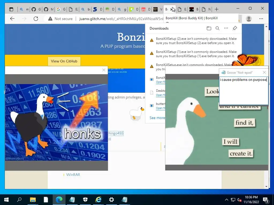Image resolution: width=274 pixels, height=205 pixels.
Task: Click the small desktop goose on the page
Action: tap(137, 113)
